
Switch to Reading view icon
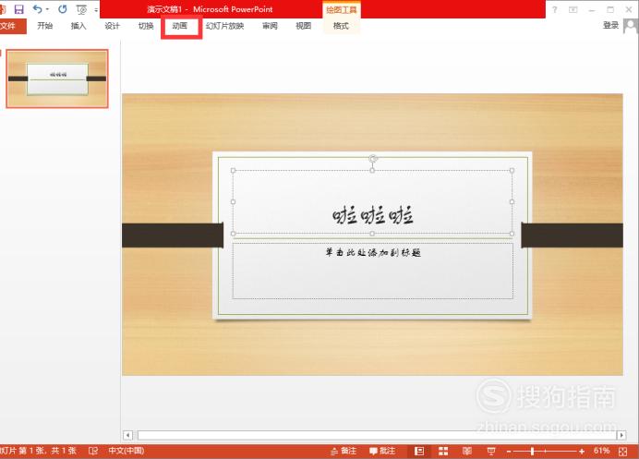467,451
